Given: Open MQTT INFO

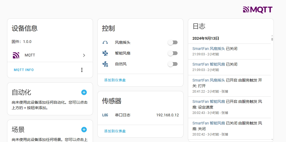Looking at the screenshot, I should click(x=24, y=70).
